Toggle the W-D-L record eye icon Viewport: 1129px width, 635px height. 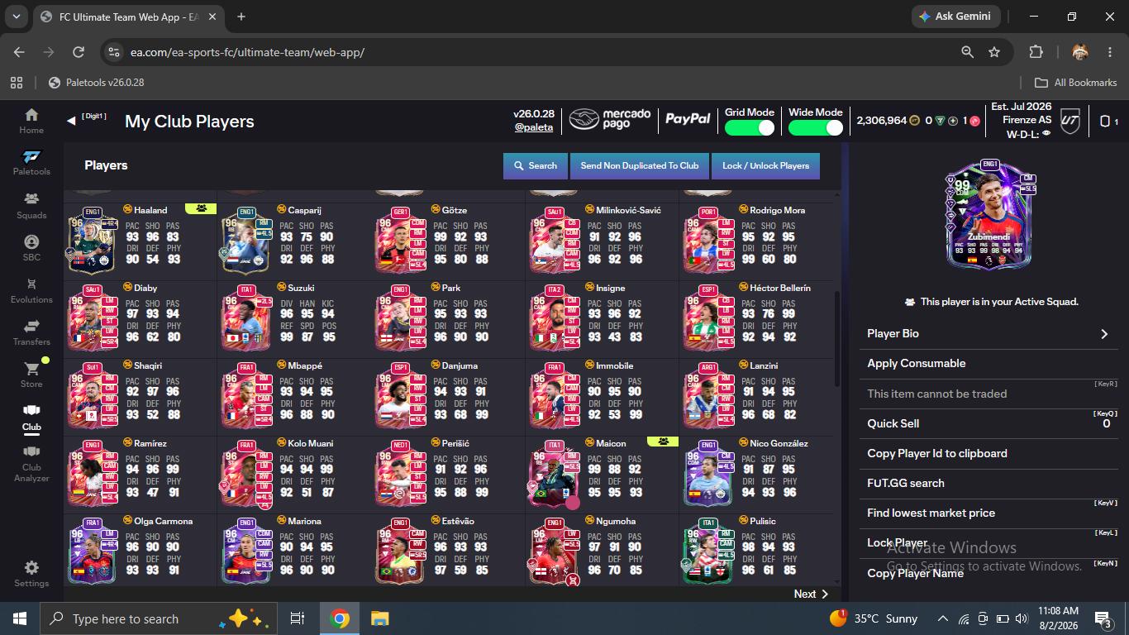1046,133
